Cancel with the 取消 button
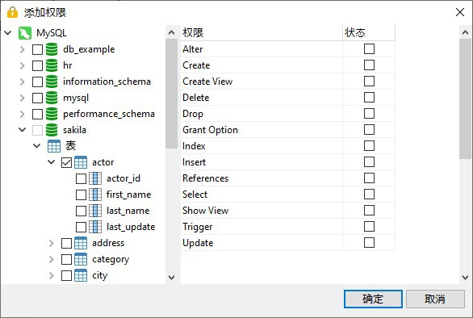The height and width of the screenshot is (318, 473). click(435, 299)
